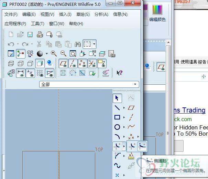Viewport: 208px width, 179px height.
Task: Toggle sketcher grid display
Action: [40, 73]
